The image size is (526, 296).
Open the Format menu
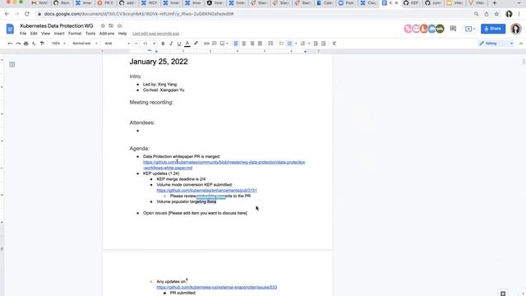pyautogui.click(x=75, y=34)
